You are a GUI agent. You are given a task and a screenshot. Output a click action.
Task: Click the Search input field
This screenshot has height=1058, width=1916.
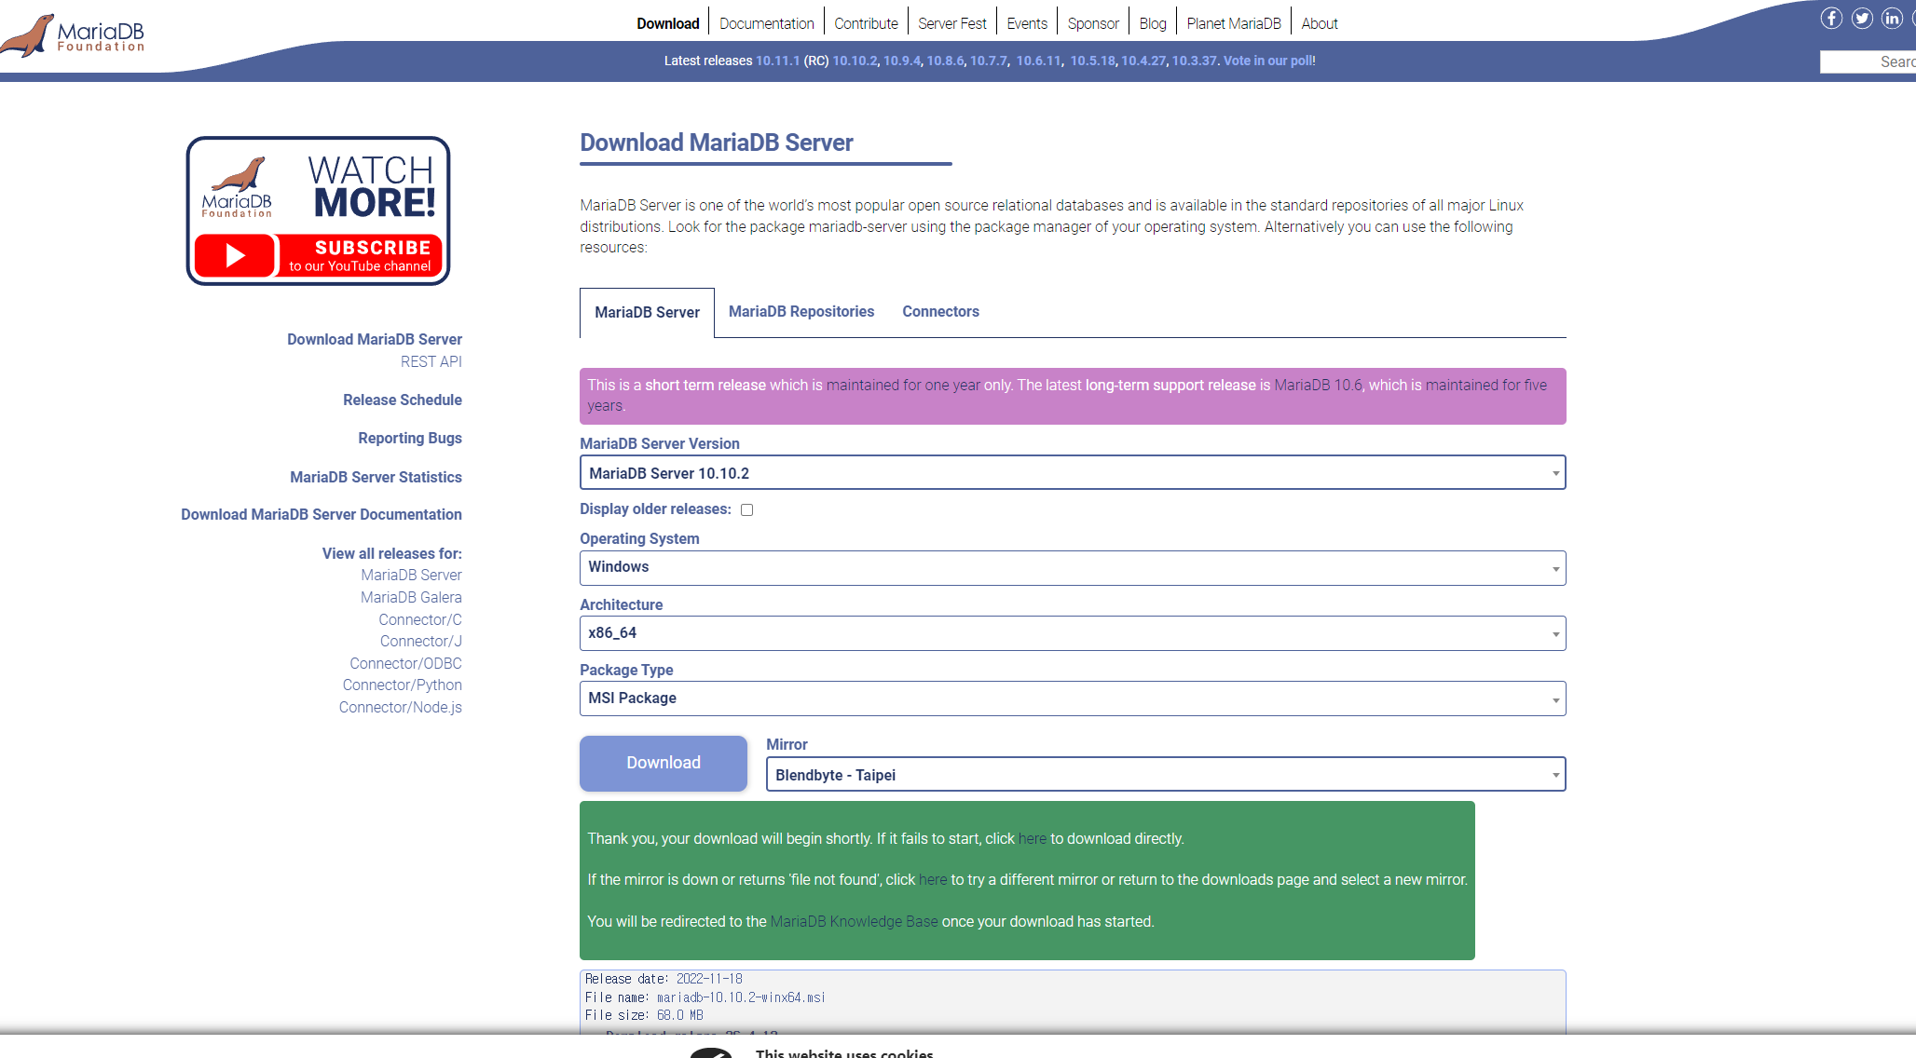1868,62
